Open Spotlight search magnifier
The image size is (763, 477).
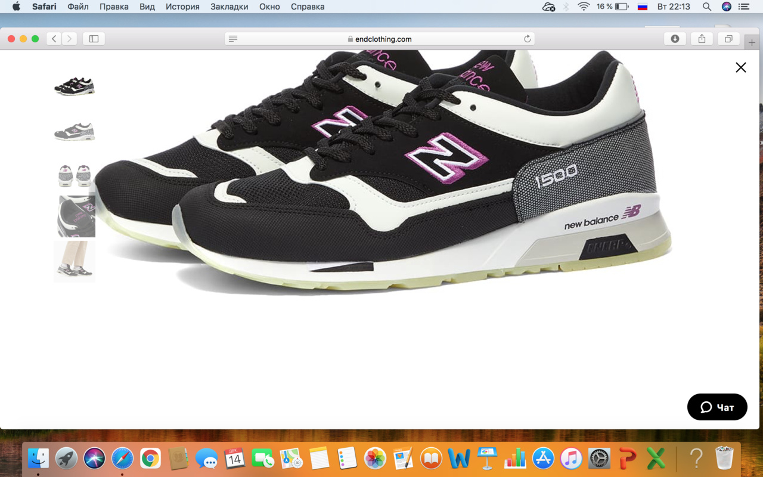(x=707, y=7)
